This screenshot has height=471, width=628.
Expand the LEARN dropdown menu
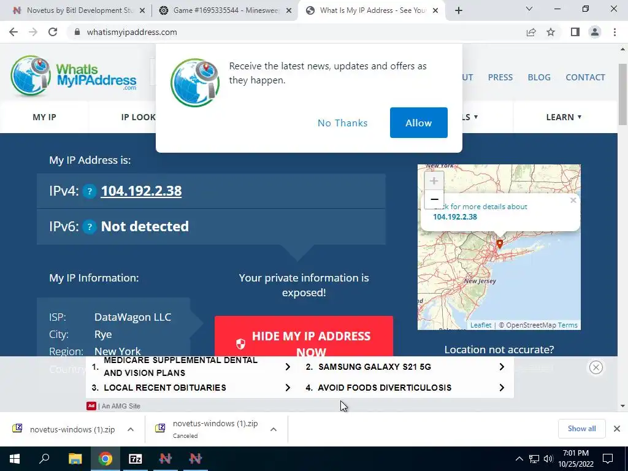click(x=564, y=117)
